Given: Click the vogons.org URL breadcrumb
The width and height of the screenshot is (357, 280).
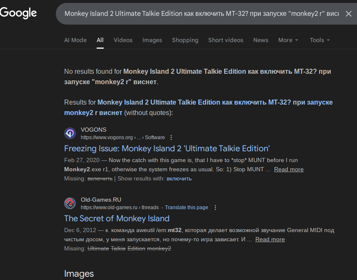Looking at the screenshot, I should (x=123, y=137).
